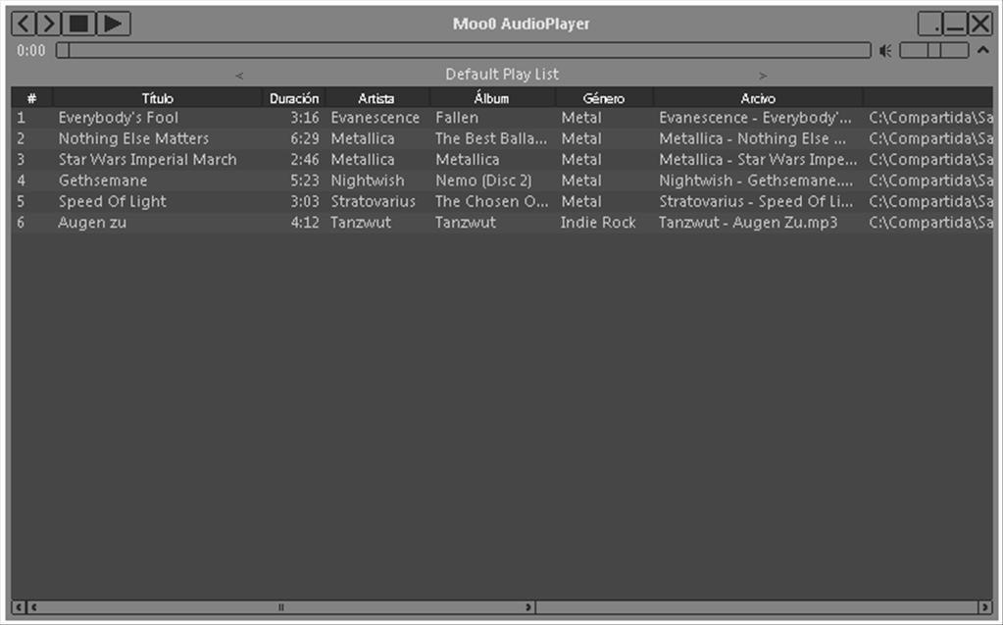Click the Default Play List title
Viewport: 1003px width, 625px height.
coord(502,75)
